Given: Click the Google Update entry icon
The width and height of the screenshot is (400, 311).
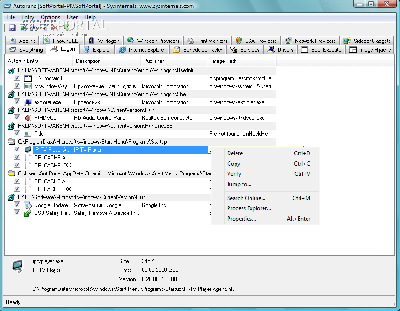Looking at the screenshot, I should point(28,205).
